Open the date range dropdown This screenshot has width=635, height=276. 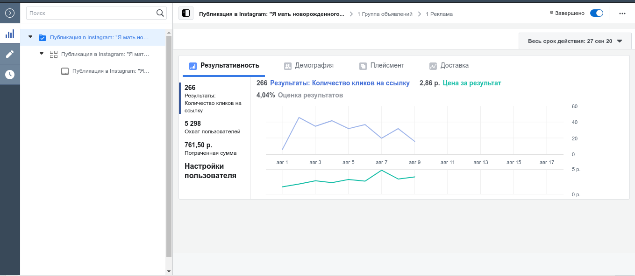[575, 41]
